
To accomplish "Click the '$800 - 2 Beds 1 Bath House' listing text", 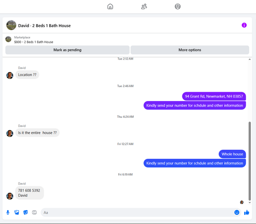I will tap(34, 42).
